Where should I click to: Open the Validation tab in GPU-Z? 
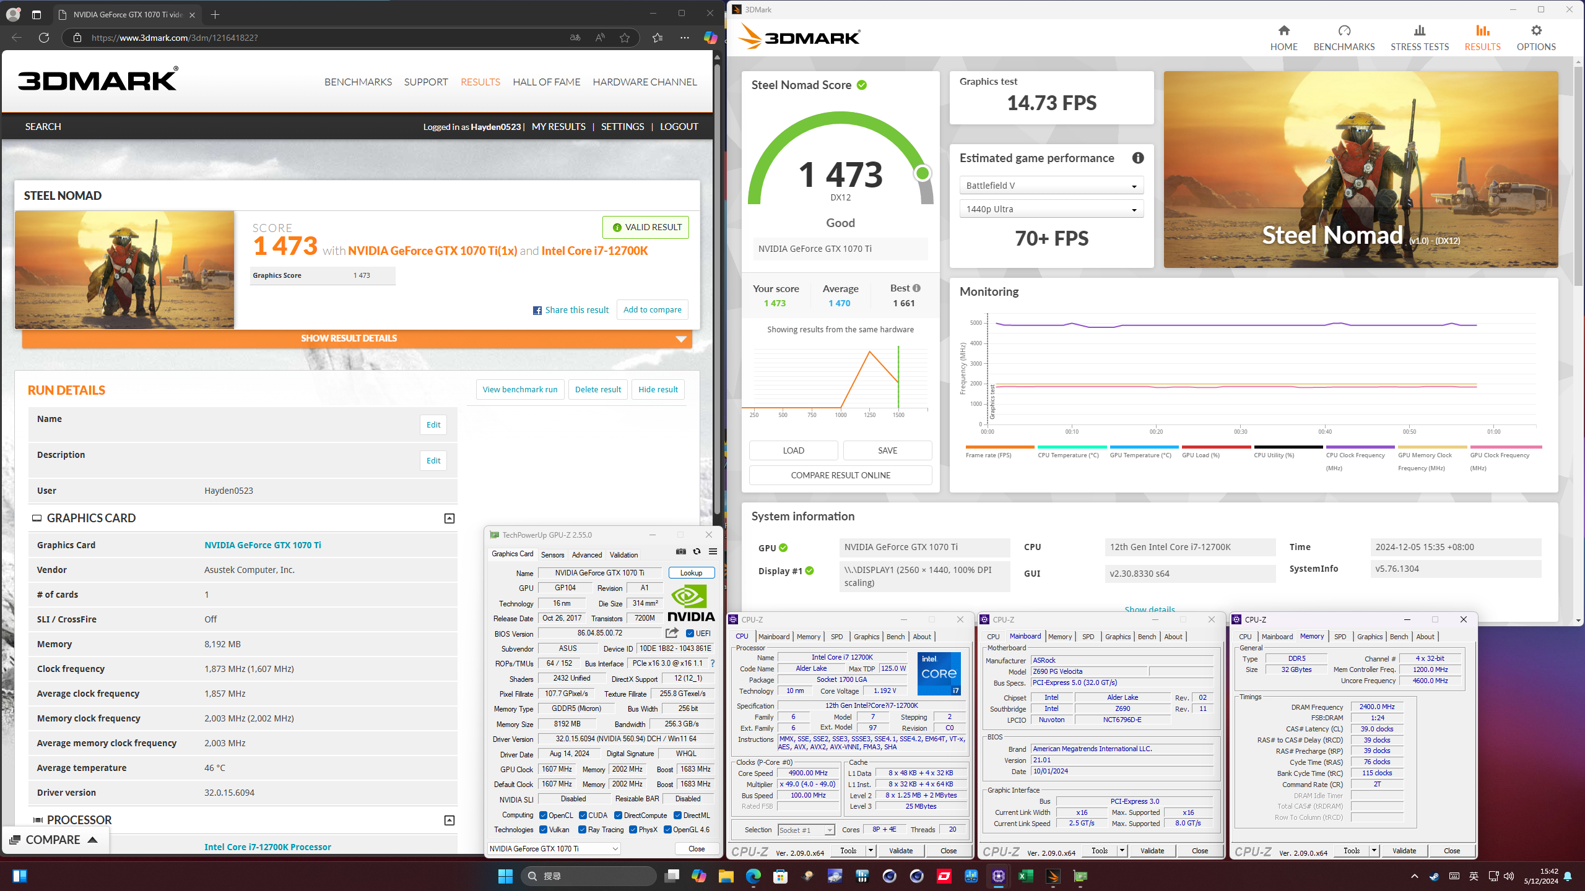[623, 554]
